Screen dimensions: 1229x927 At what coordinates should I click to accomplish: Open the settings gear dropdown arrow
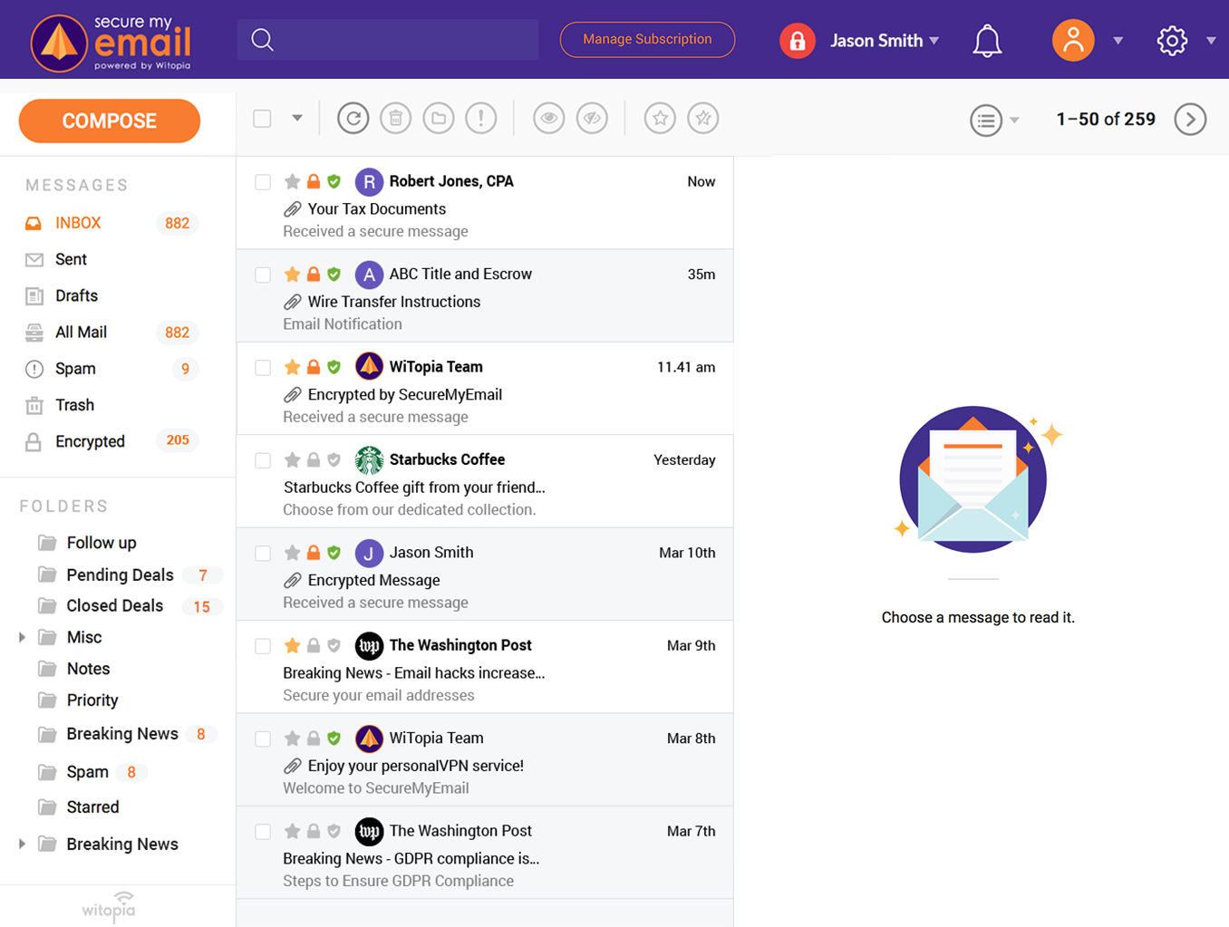pos(1211,41)
